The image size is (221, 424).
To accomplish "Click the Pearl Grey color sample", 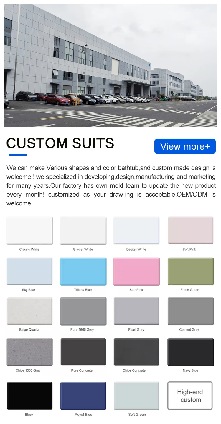I will tap(136, 311).
